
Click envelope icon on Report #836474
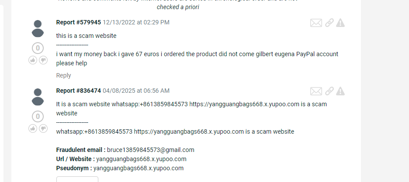pos(316,91)
